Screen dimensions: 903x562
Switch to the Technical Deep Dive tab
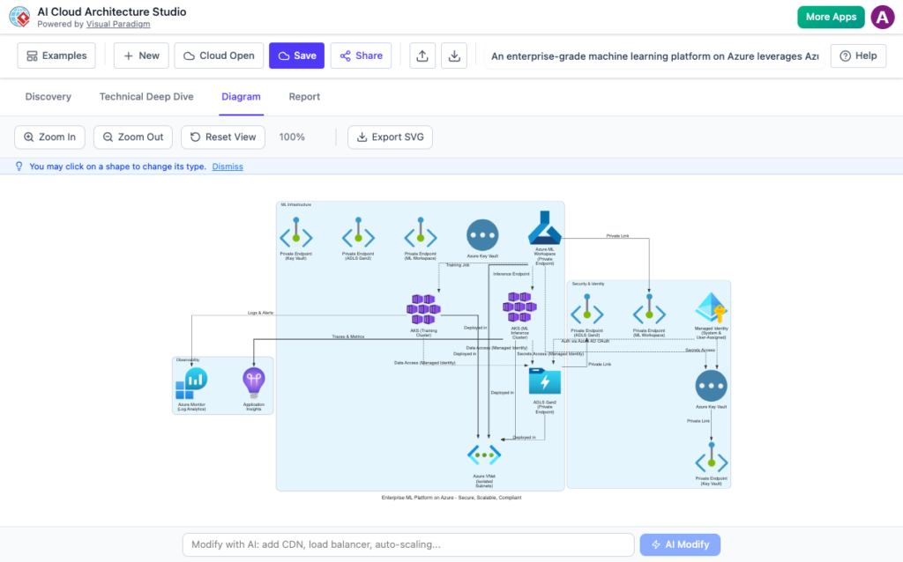[146, 97]
